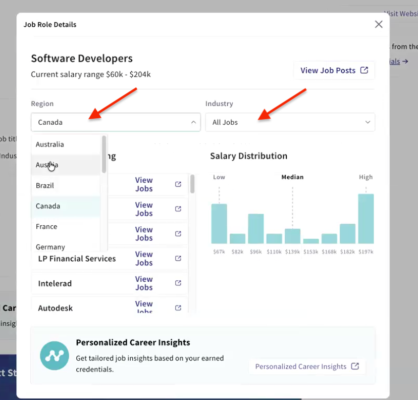Click the Salary Distribution heading
This screenshot has width=418, height=400.
point(248,156)
